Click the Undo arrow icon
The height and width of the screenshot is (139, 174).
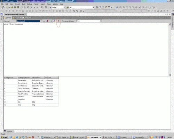(32, 7)
